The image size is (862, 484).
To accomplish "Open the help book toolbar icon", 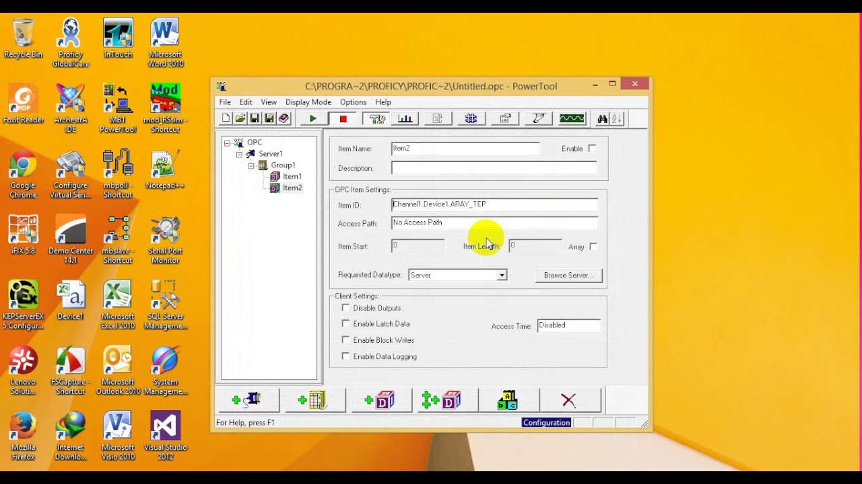I will (284, 118).
